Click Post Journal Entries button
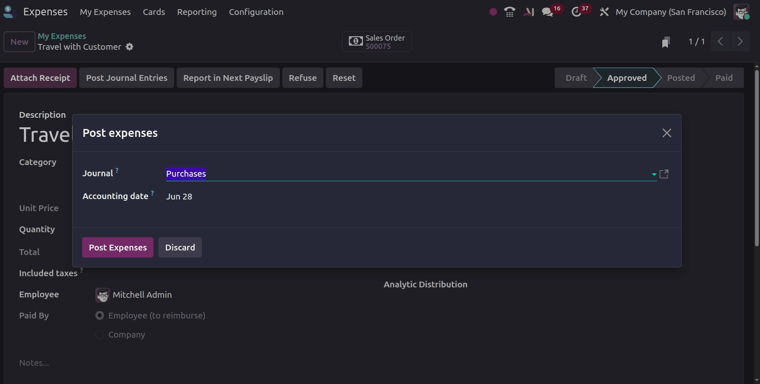Image resolution: width=760 pixels, height=384 pixels. pos(126,78)
